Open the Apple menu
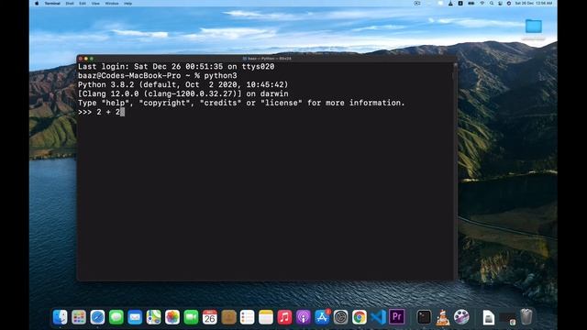587x330 pixels. [37, 4]
